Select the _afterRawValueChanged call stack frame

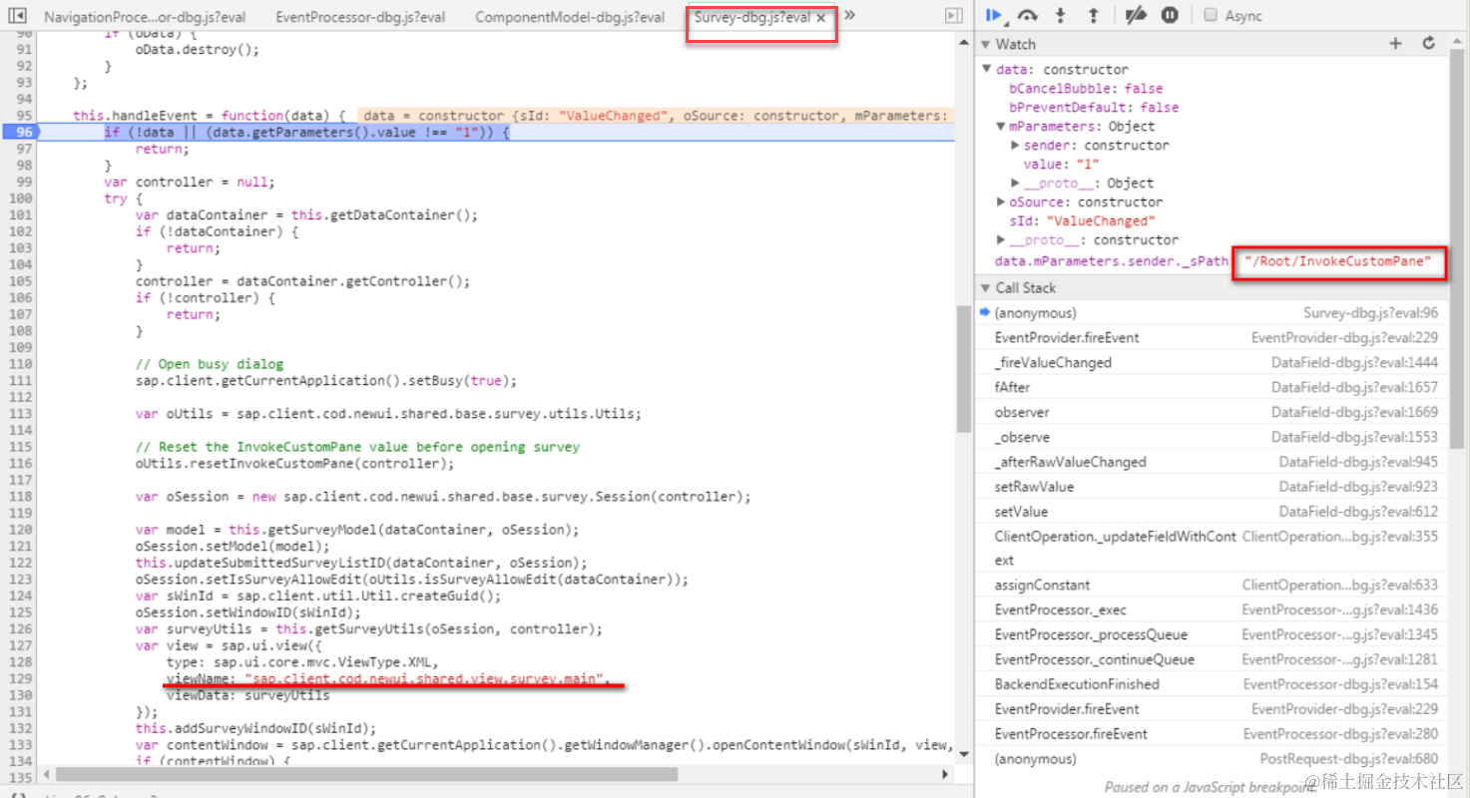point(1216,462)
